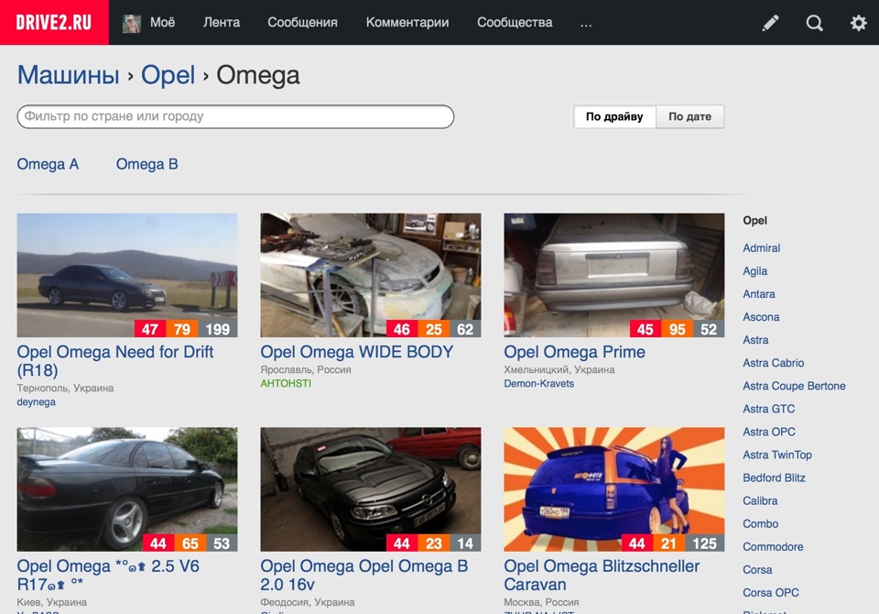Sort by По драйву

(x=614, y=116)
